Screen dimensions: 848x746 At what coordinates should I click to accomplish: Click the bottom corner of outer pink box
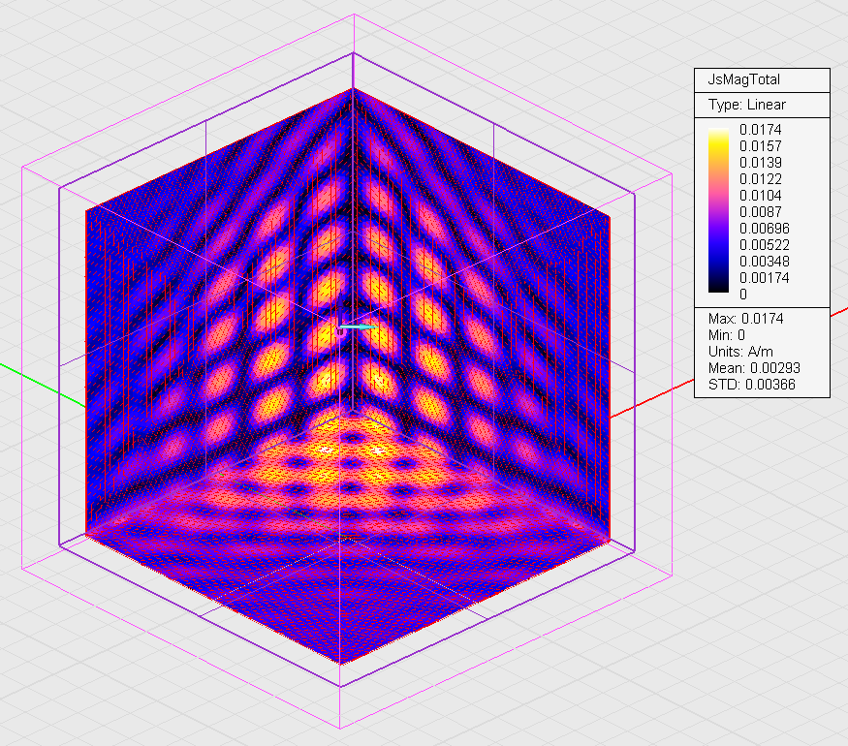[340, 729]
